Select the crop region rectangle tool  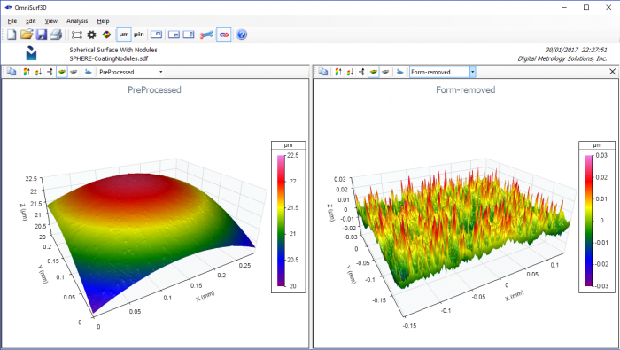77,35
